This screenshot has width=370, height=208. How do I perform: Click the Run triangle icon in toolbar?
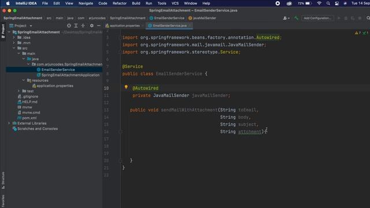(x=339, y=18)
